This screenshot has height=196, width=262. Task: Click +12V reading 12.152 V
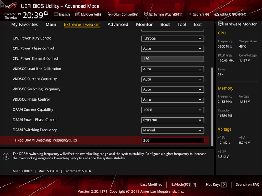pyautogui.click(x=224, y=143)
